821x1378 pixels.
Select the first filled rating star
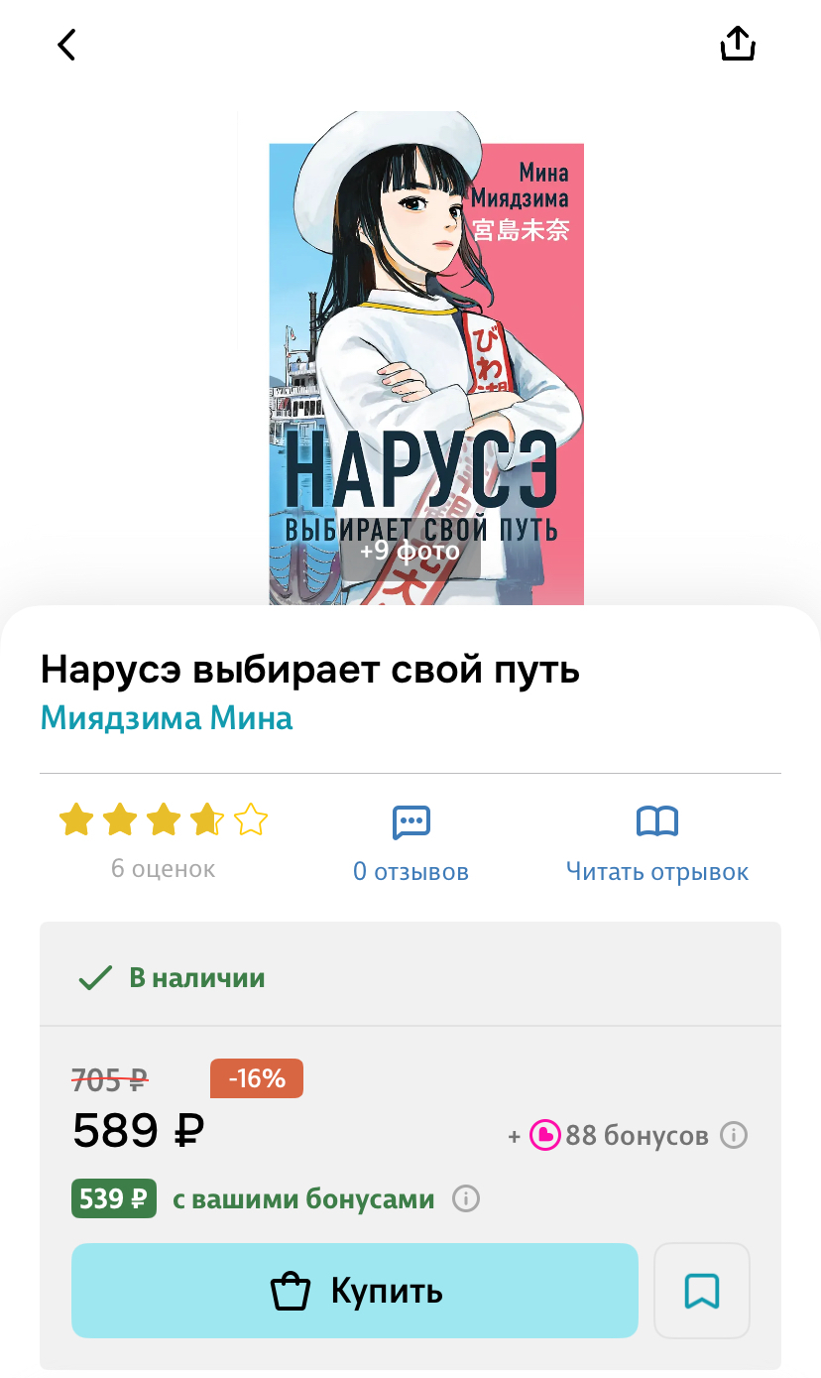click(x=75, y=819)
